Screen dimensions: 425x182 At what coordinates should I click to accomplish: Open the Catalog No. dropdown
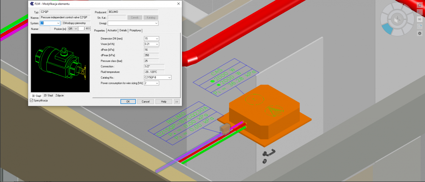[169, 77]
